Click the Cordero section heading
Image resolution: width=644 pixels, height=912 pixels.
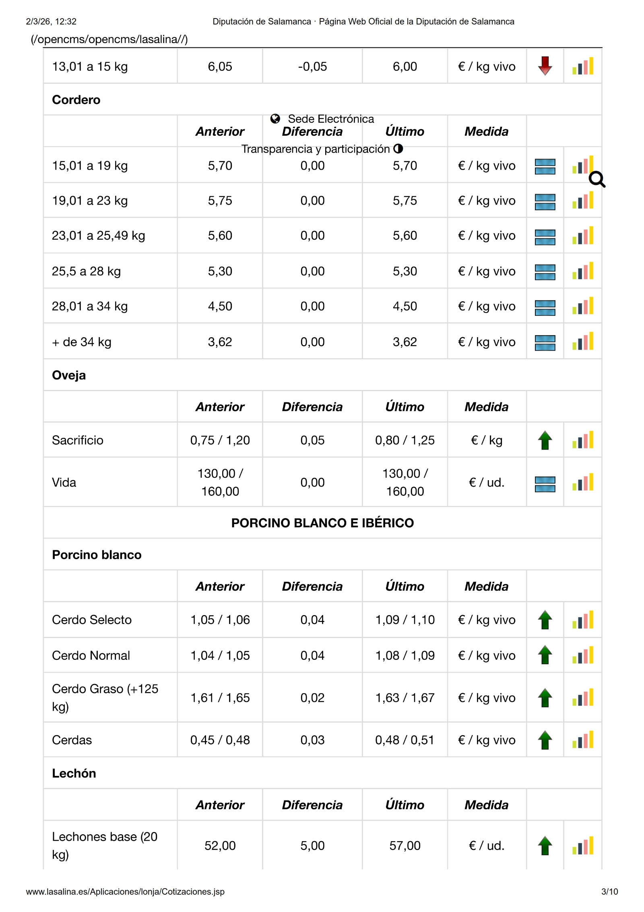76,100
